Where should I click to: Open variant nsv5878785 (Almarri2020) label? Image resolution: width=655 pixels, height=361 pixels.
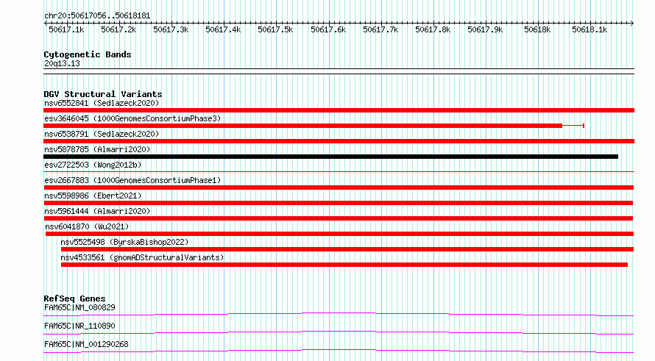point(97,149)
